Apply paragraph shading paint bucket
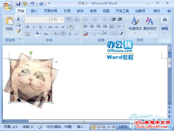The width and height of the screenshot is (174, 131). coord(86,33)
